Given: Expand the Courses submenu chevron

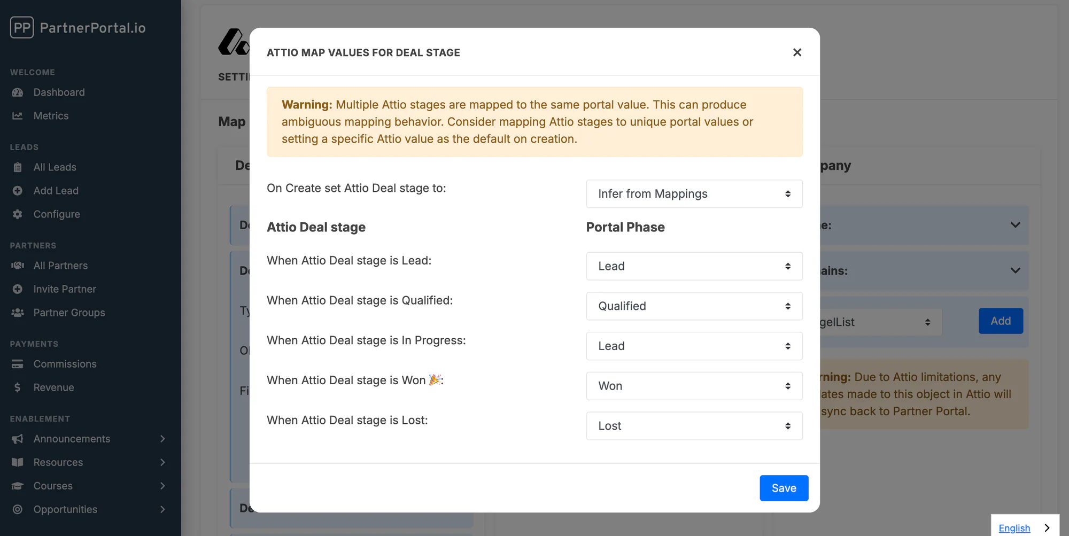Looking at the screenshot, I should pos(162,486).
